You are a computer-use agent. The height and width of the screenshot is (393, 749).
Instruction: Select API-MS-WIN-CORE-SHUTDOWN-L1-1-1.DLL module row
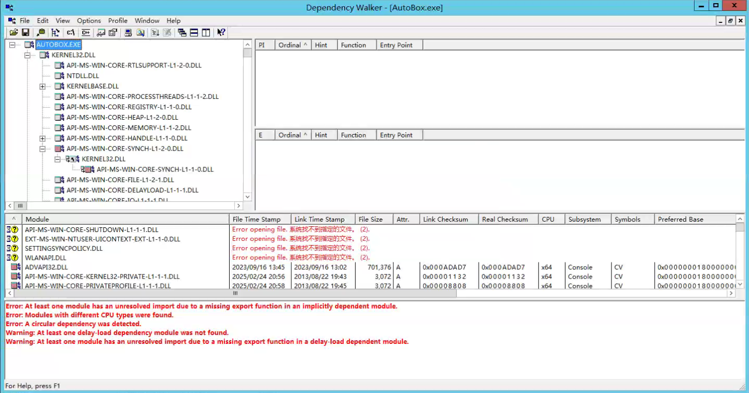pos(370,229)
